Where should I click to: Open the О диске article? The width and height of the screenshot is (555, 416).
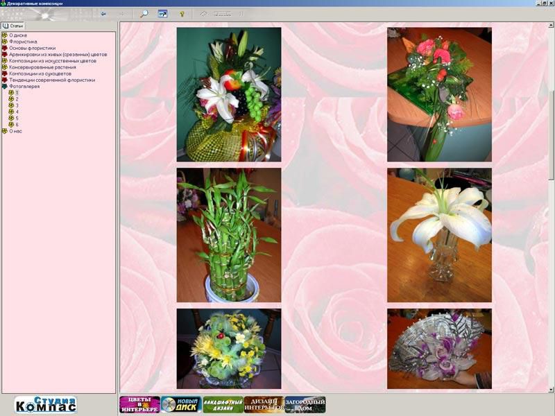pos(18,35)
